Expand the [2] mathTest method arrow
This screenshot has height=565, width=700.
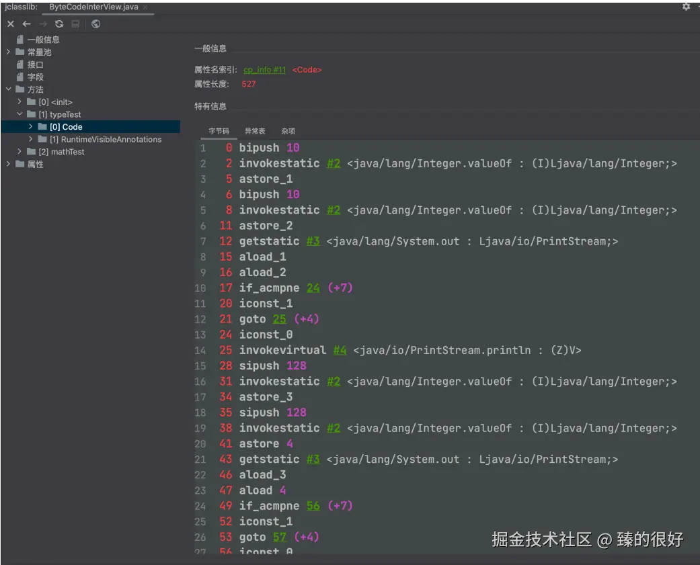point(20,152)
